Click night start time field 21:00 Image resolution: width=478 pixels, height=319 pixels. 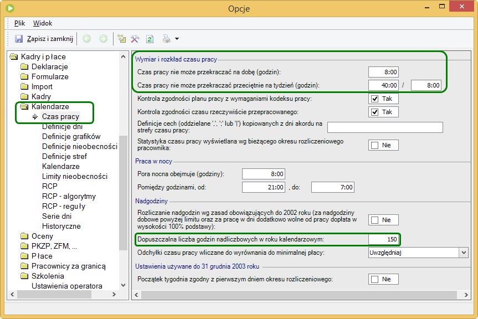click(264, 187)
